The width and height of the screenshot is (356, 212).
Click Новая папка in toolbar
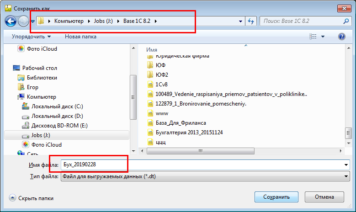pyautogui.click(x=80, y=37)
